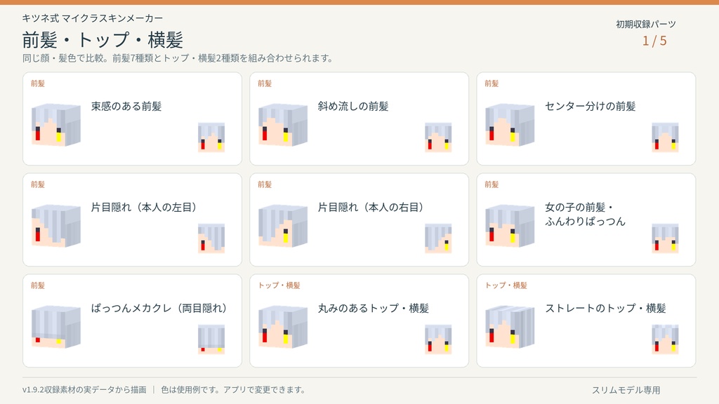Click the 3D head preview for 束感のある前髪
719x404 pixels.
[x=56, y=125]
